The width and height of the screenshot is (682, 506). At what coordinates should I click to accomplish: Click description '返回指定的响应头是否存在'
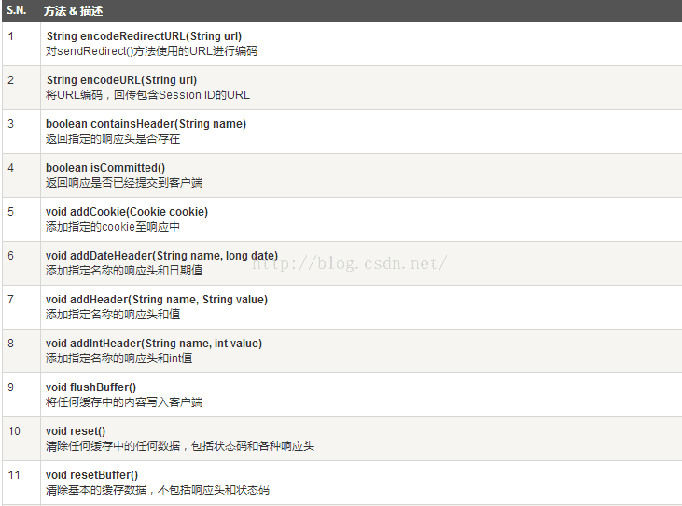pyautogui.click(x=113, y=139)
